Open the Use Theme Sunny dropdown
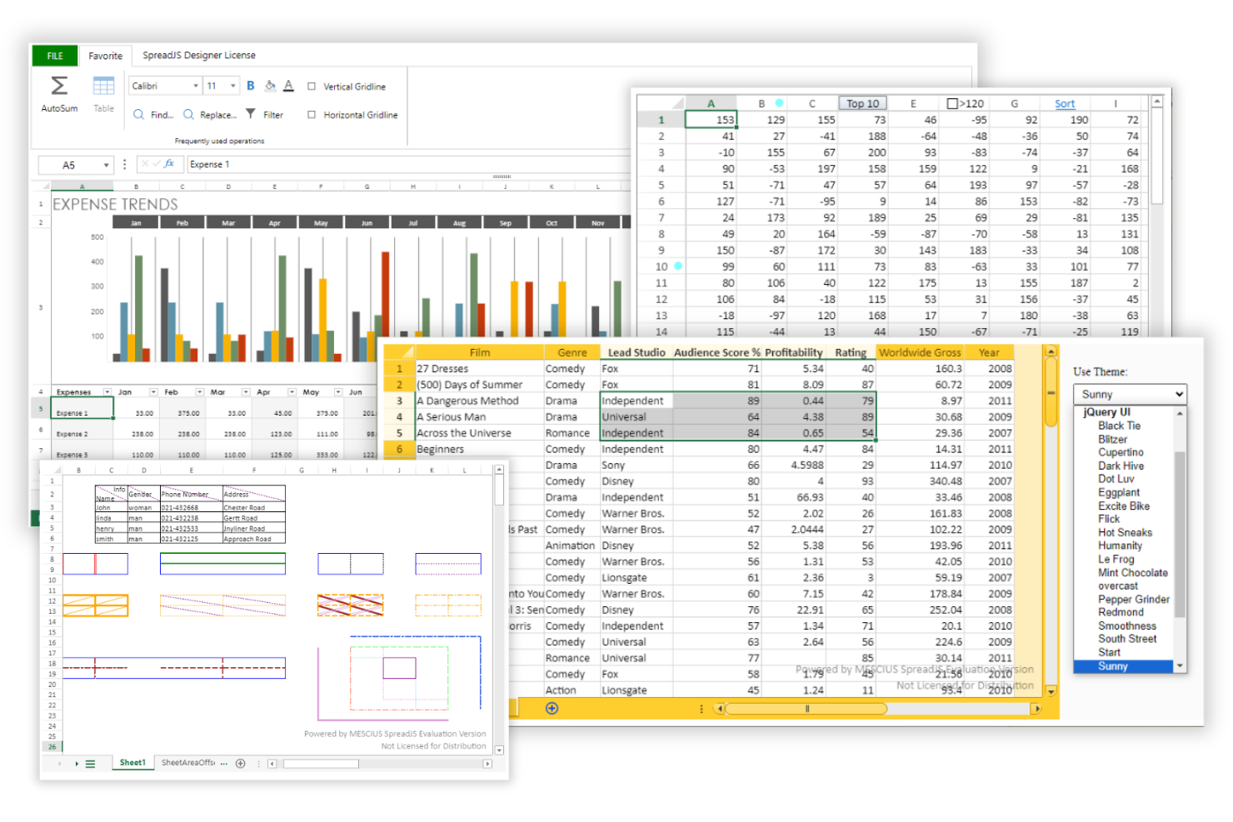This screenshot has width=1233, height=822. coord(1130,394)
